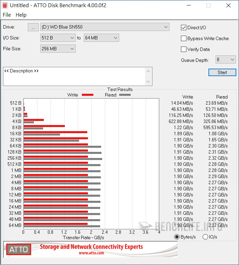Expand the File Size dropdown (256 MB)
Image resolution: width=239 pixels, height=265 pixels.
pyautogui.click(x=58, y=49)
